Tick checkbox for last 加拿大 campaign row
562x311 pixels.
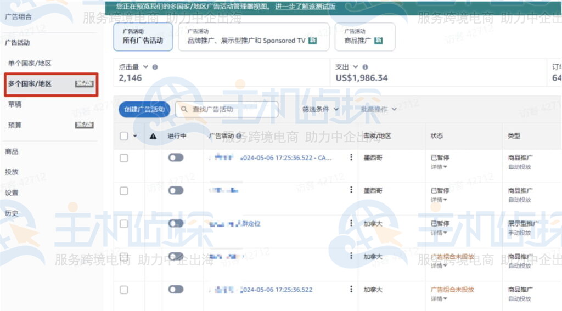click(124, 290)
